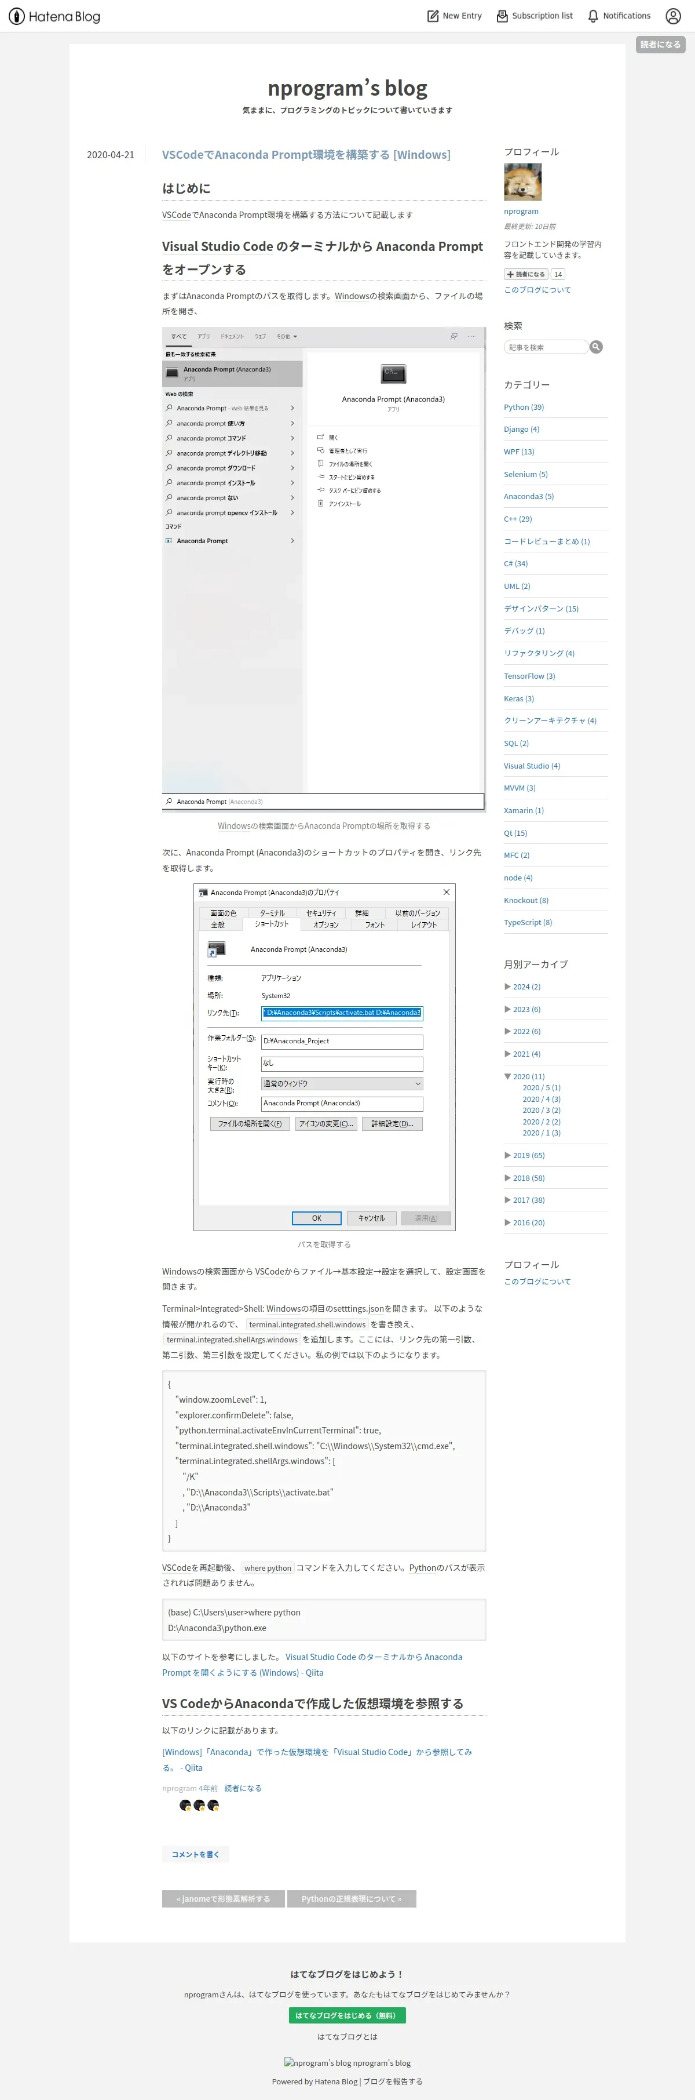Open the Knockout (8) category
Viewport: 695px width, 2100px height.
point(526,901)
